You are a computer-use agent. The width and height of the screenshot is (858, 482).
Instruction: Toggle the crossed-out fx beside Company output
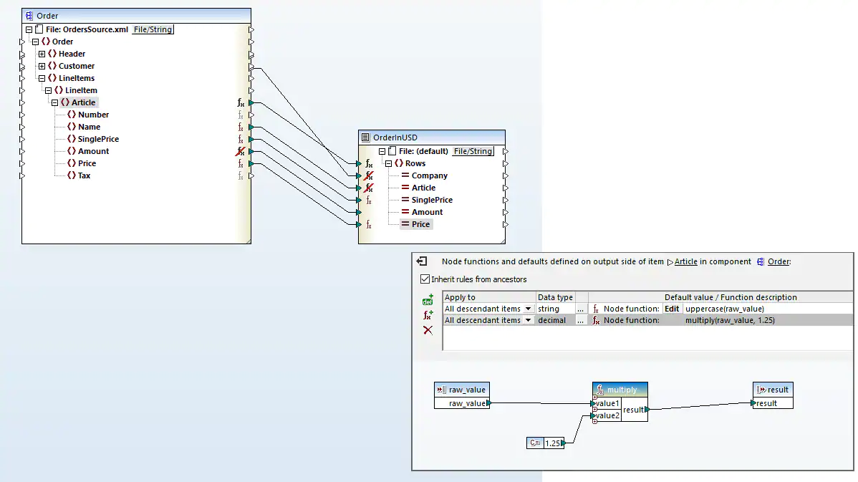(367, 175)
